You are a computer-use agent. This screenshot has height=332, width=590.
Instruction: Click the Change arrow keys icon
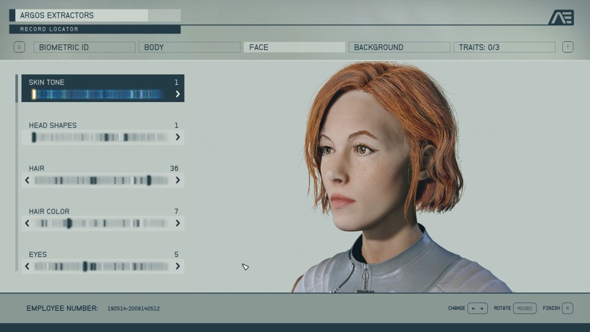(477, 308)
